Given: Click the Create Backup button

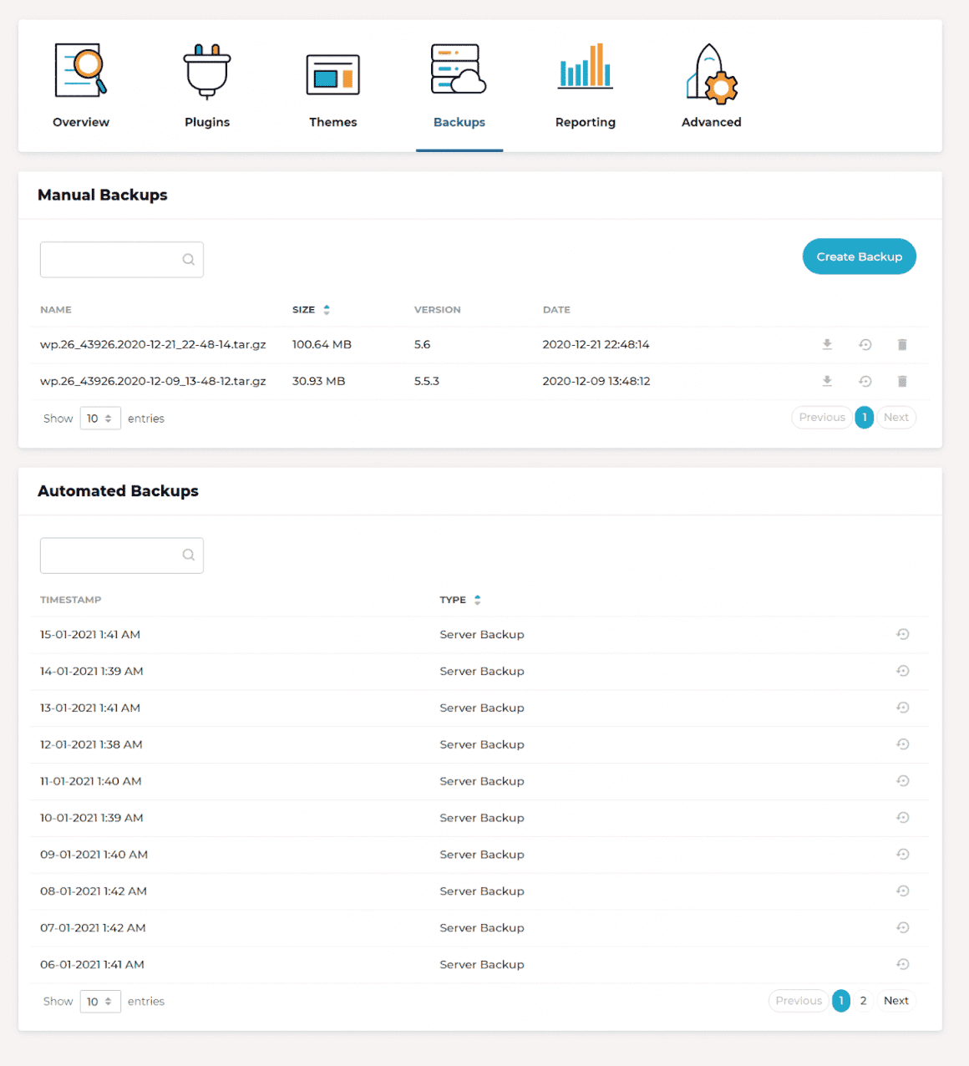Looking at the screenshot, I should tap(859, 256).
